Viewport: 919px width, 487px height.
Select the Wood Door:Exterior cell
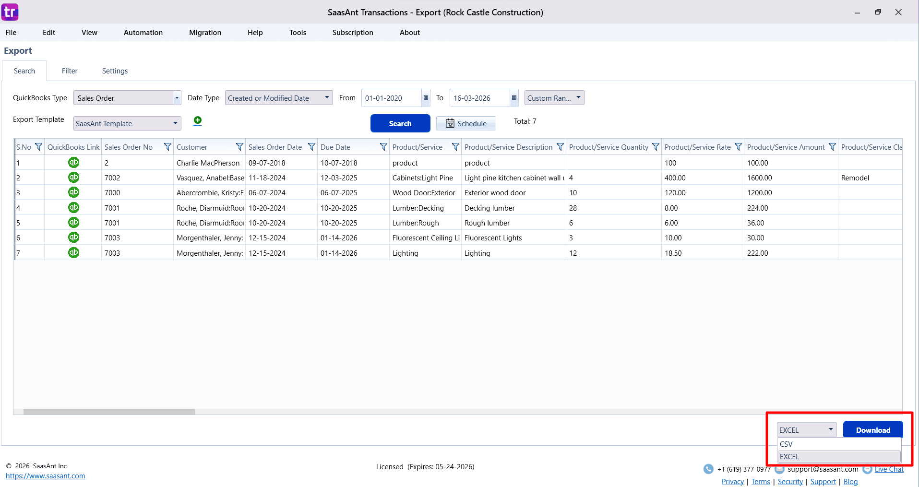coord(425,192)
